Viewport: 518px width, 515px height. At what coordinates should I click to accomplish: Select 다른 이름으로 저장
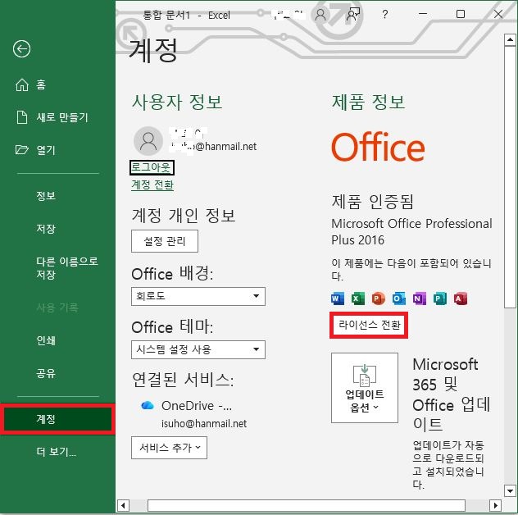[x=67, y=267]
